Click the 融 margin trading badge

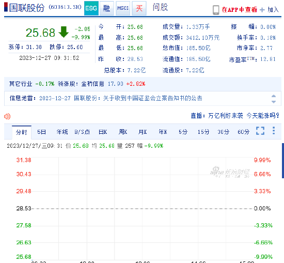(107, 8)
